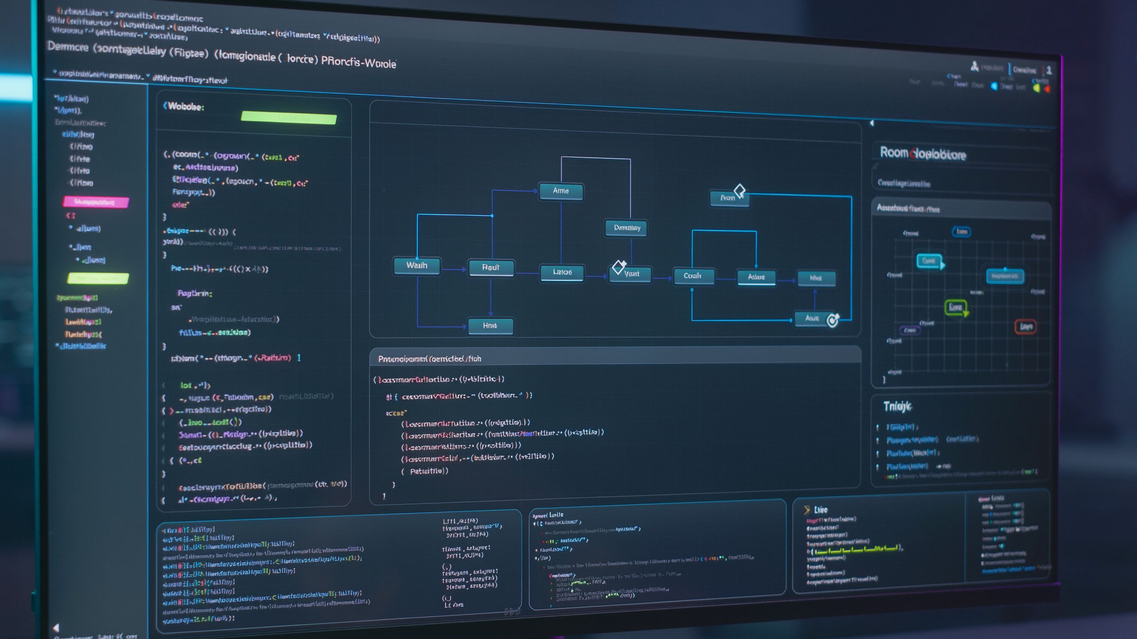Screen dimensions: 1137x639
Task: Select the Wash node in the flowchart
Action: 417,266
